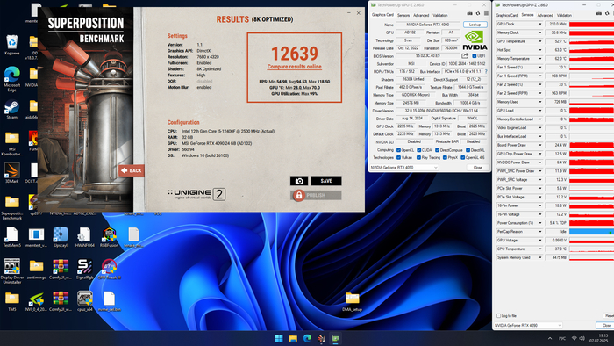Switch to the Validation tab in the Graphics Card GPU-Z window

coord(440,15)
